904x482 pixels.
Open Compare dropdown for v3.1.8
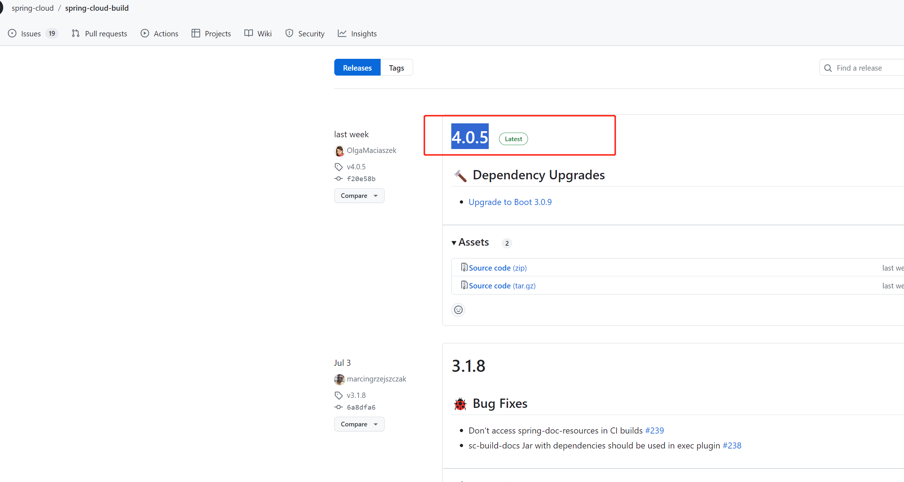[359, 424]
